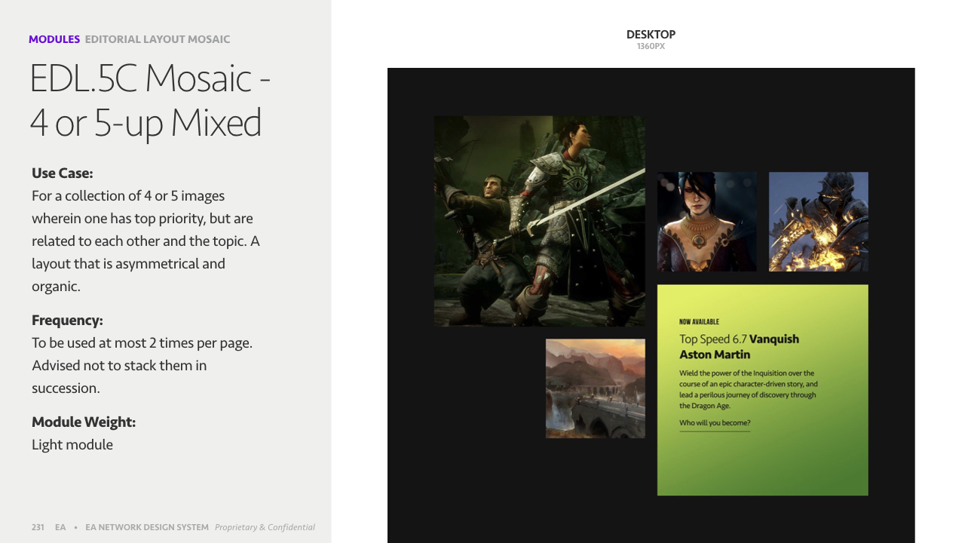Image resolution: width=965 pixels, height=543 pixels.
Task: Click the 'Who will you become?' link
Action: (715, 423)
